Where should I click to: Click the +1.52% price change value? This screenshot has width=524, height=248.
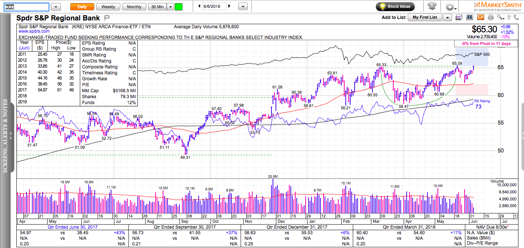(507, 32)
